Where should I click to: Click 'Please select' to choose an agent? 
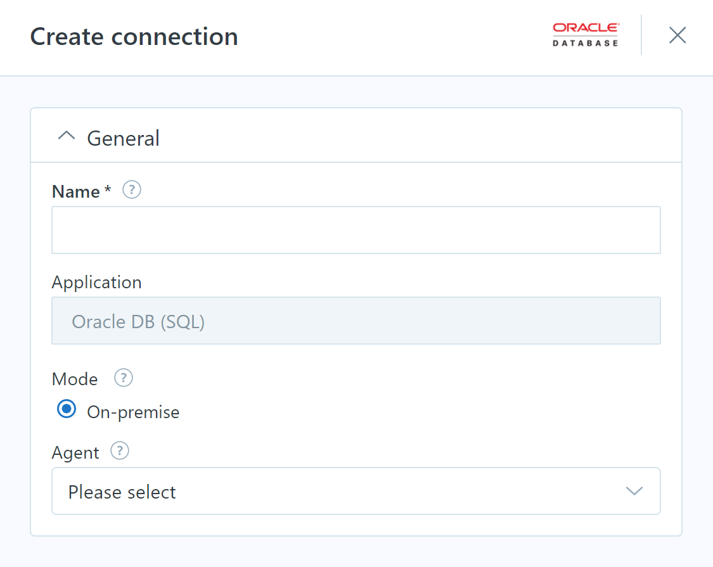pyautogui.click(x=122, y=491)
